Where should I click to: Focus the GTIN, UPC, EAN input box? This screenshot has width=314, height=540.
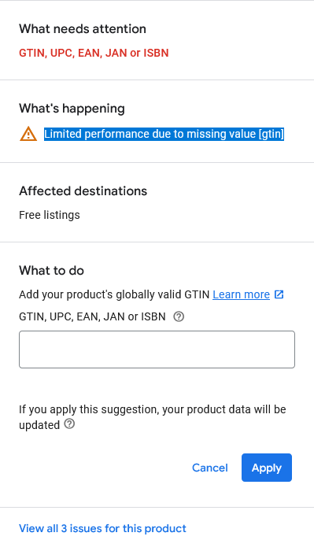(x=157, y=350)
